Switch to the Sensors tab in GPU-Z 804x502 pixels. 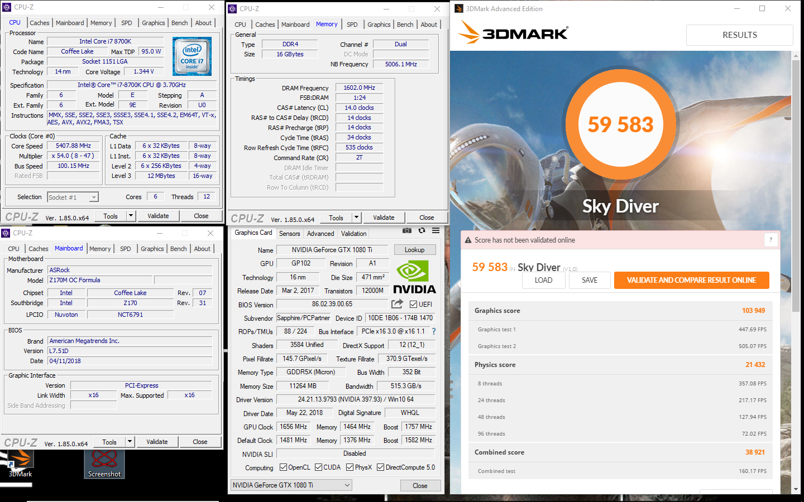289,234
